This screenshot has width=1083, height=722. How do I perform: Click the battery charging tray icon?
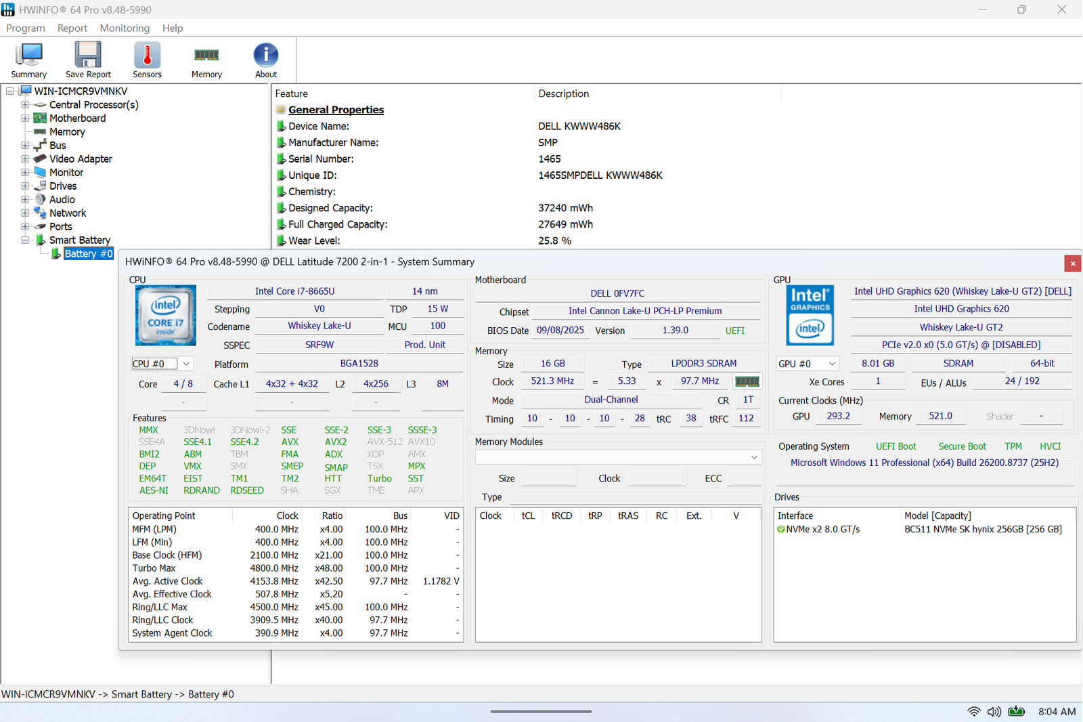[1016, 711]
